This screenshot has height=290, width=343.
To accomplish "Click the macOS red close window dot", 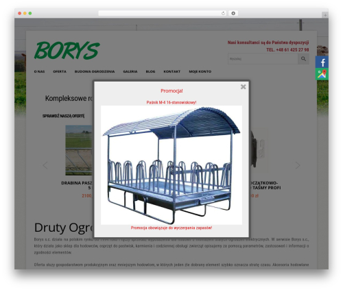I will point(20,13).
